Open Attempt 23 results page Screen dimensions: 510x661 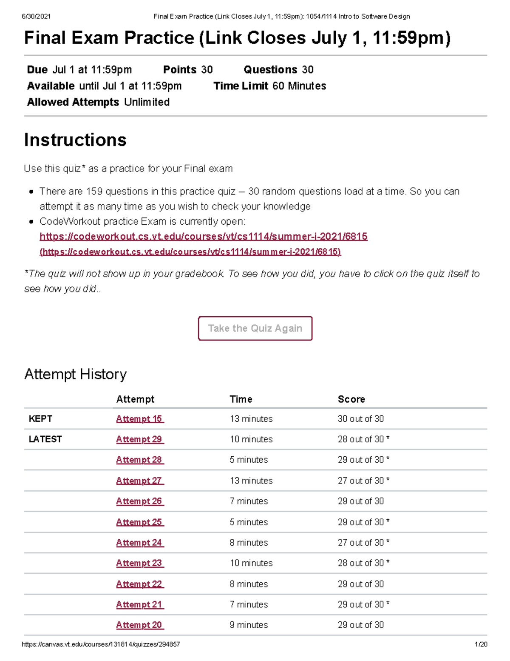pos(139,563)
